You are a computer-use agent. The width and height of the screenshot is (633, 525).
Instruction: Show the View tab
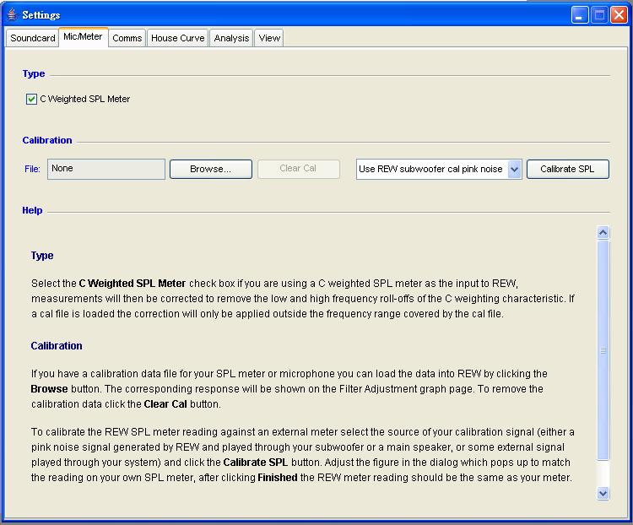[269, 38]
